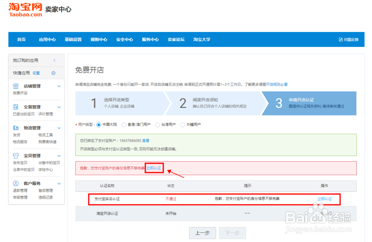Viewport: 372px width, 242px height.
Task: Open 违规记录 in the sidebar
Action: point(45,197)
